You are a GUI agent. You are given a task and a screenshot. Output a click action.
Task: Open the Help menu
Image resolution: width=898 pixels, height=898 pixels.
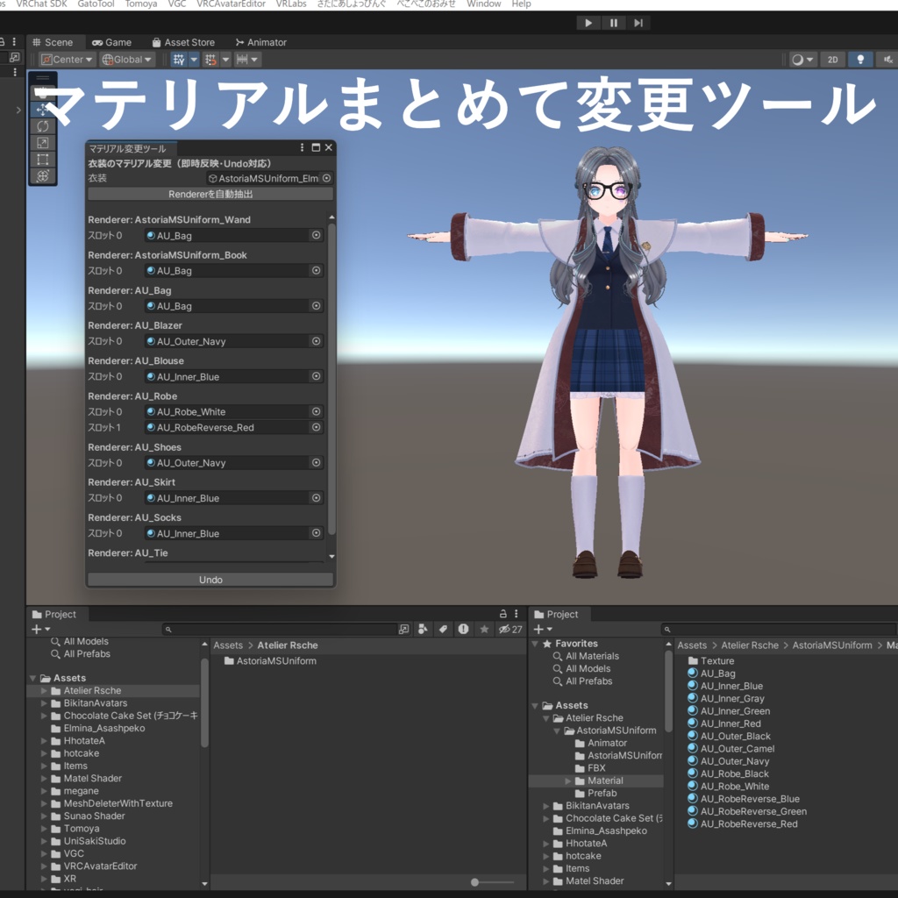point(521,4)
